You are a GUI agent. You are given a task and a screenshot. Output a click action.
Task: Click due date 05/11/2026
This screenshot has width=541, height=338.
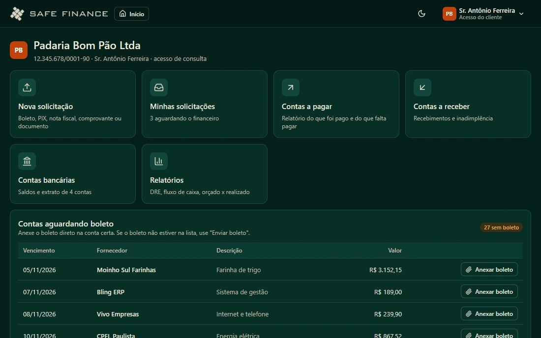[x=39, y=270]
